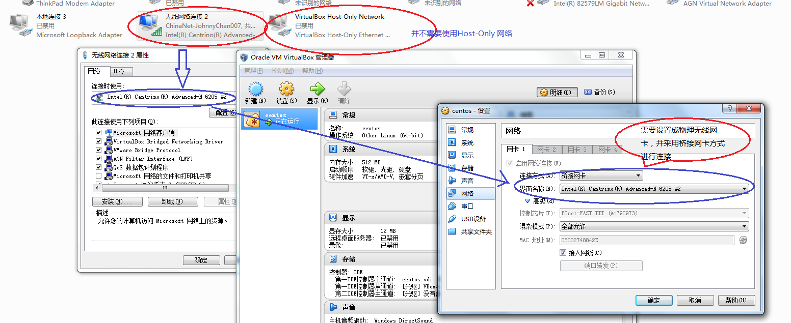Click the MAC 地址 input field

(647, 240)
